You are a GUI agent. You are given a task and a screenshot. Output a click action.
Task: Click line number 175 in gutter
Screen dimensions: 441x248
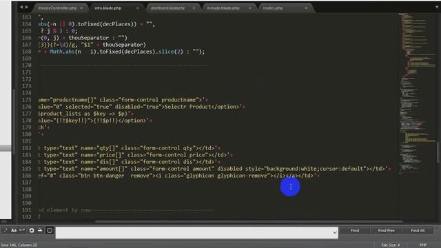[27, 100]
